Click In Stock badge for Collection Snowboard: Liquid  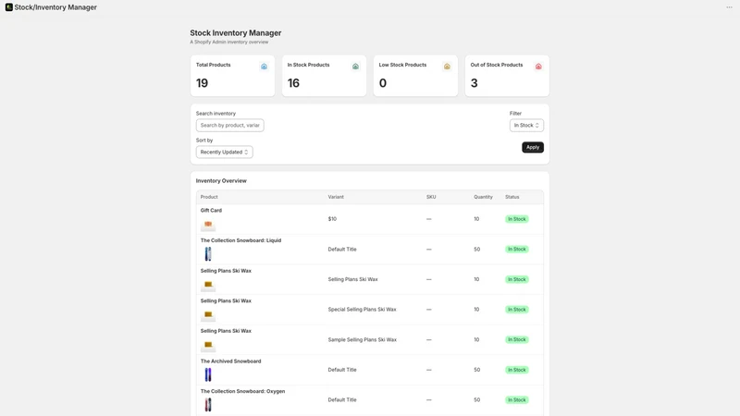pos(517,249)
